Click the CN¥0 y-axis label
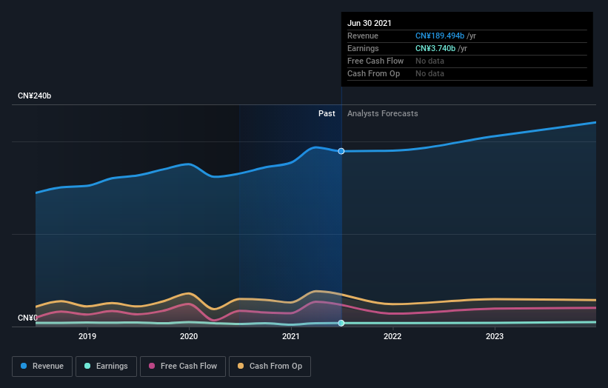This screenshot has height=388, width=608. (x=27, y=318)
